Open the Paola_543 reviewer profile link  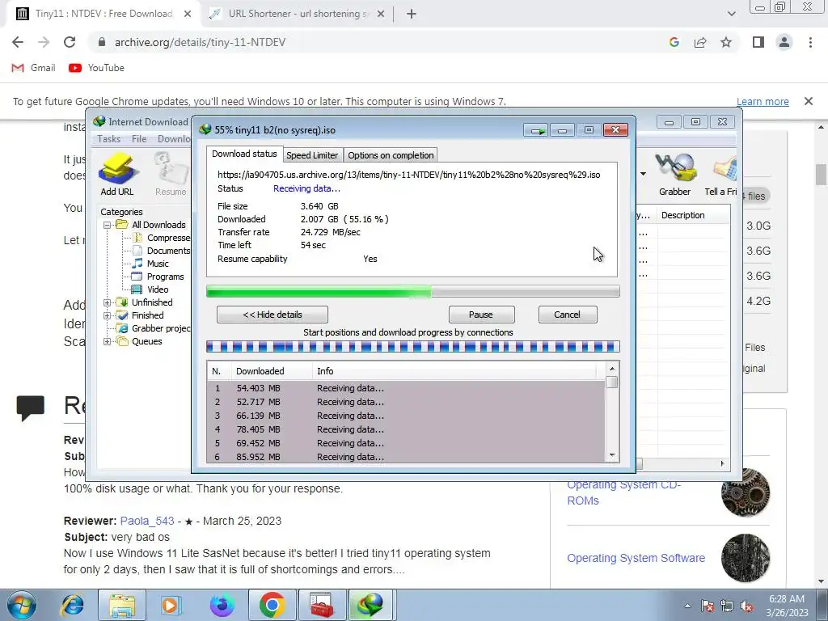coord(147,521)
